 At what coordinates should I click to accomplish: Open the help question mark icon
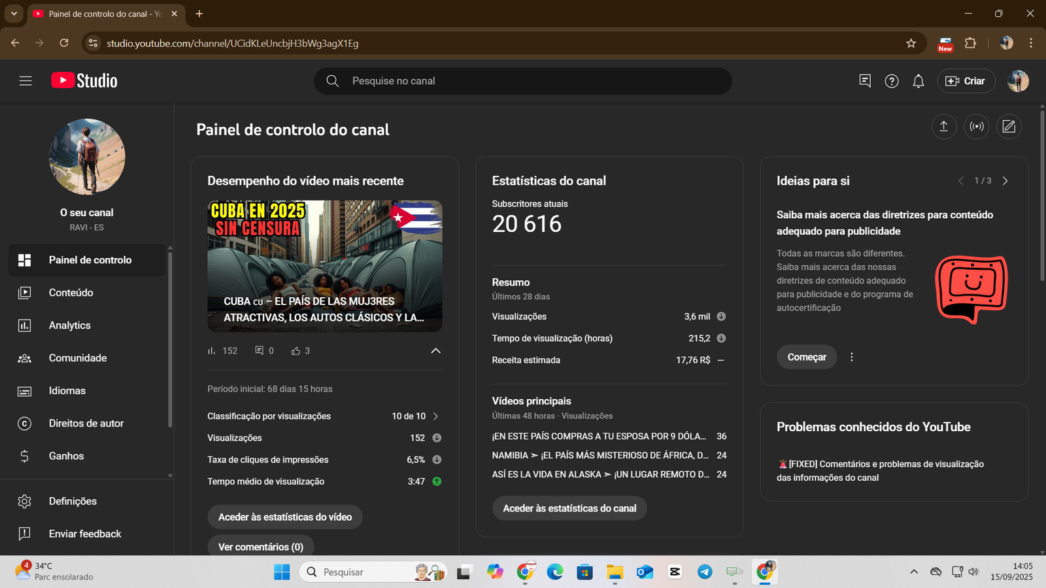(x=892, y=81)
